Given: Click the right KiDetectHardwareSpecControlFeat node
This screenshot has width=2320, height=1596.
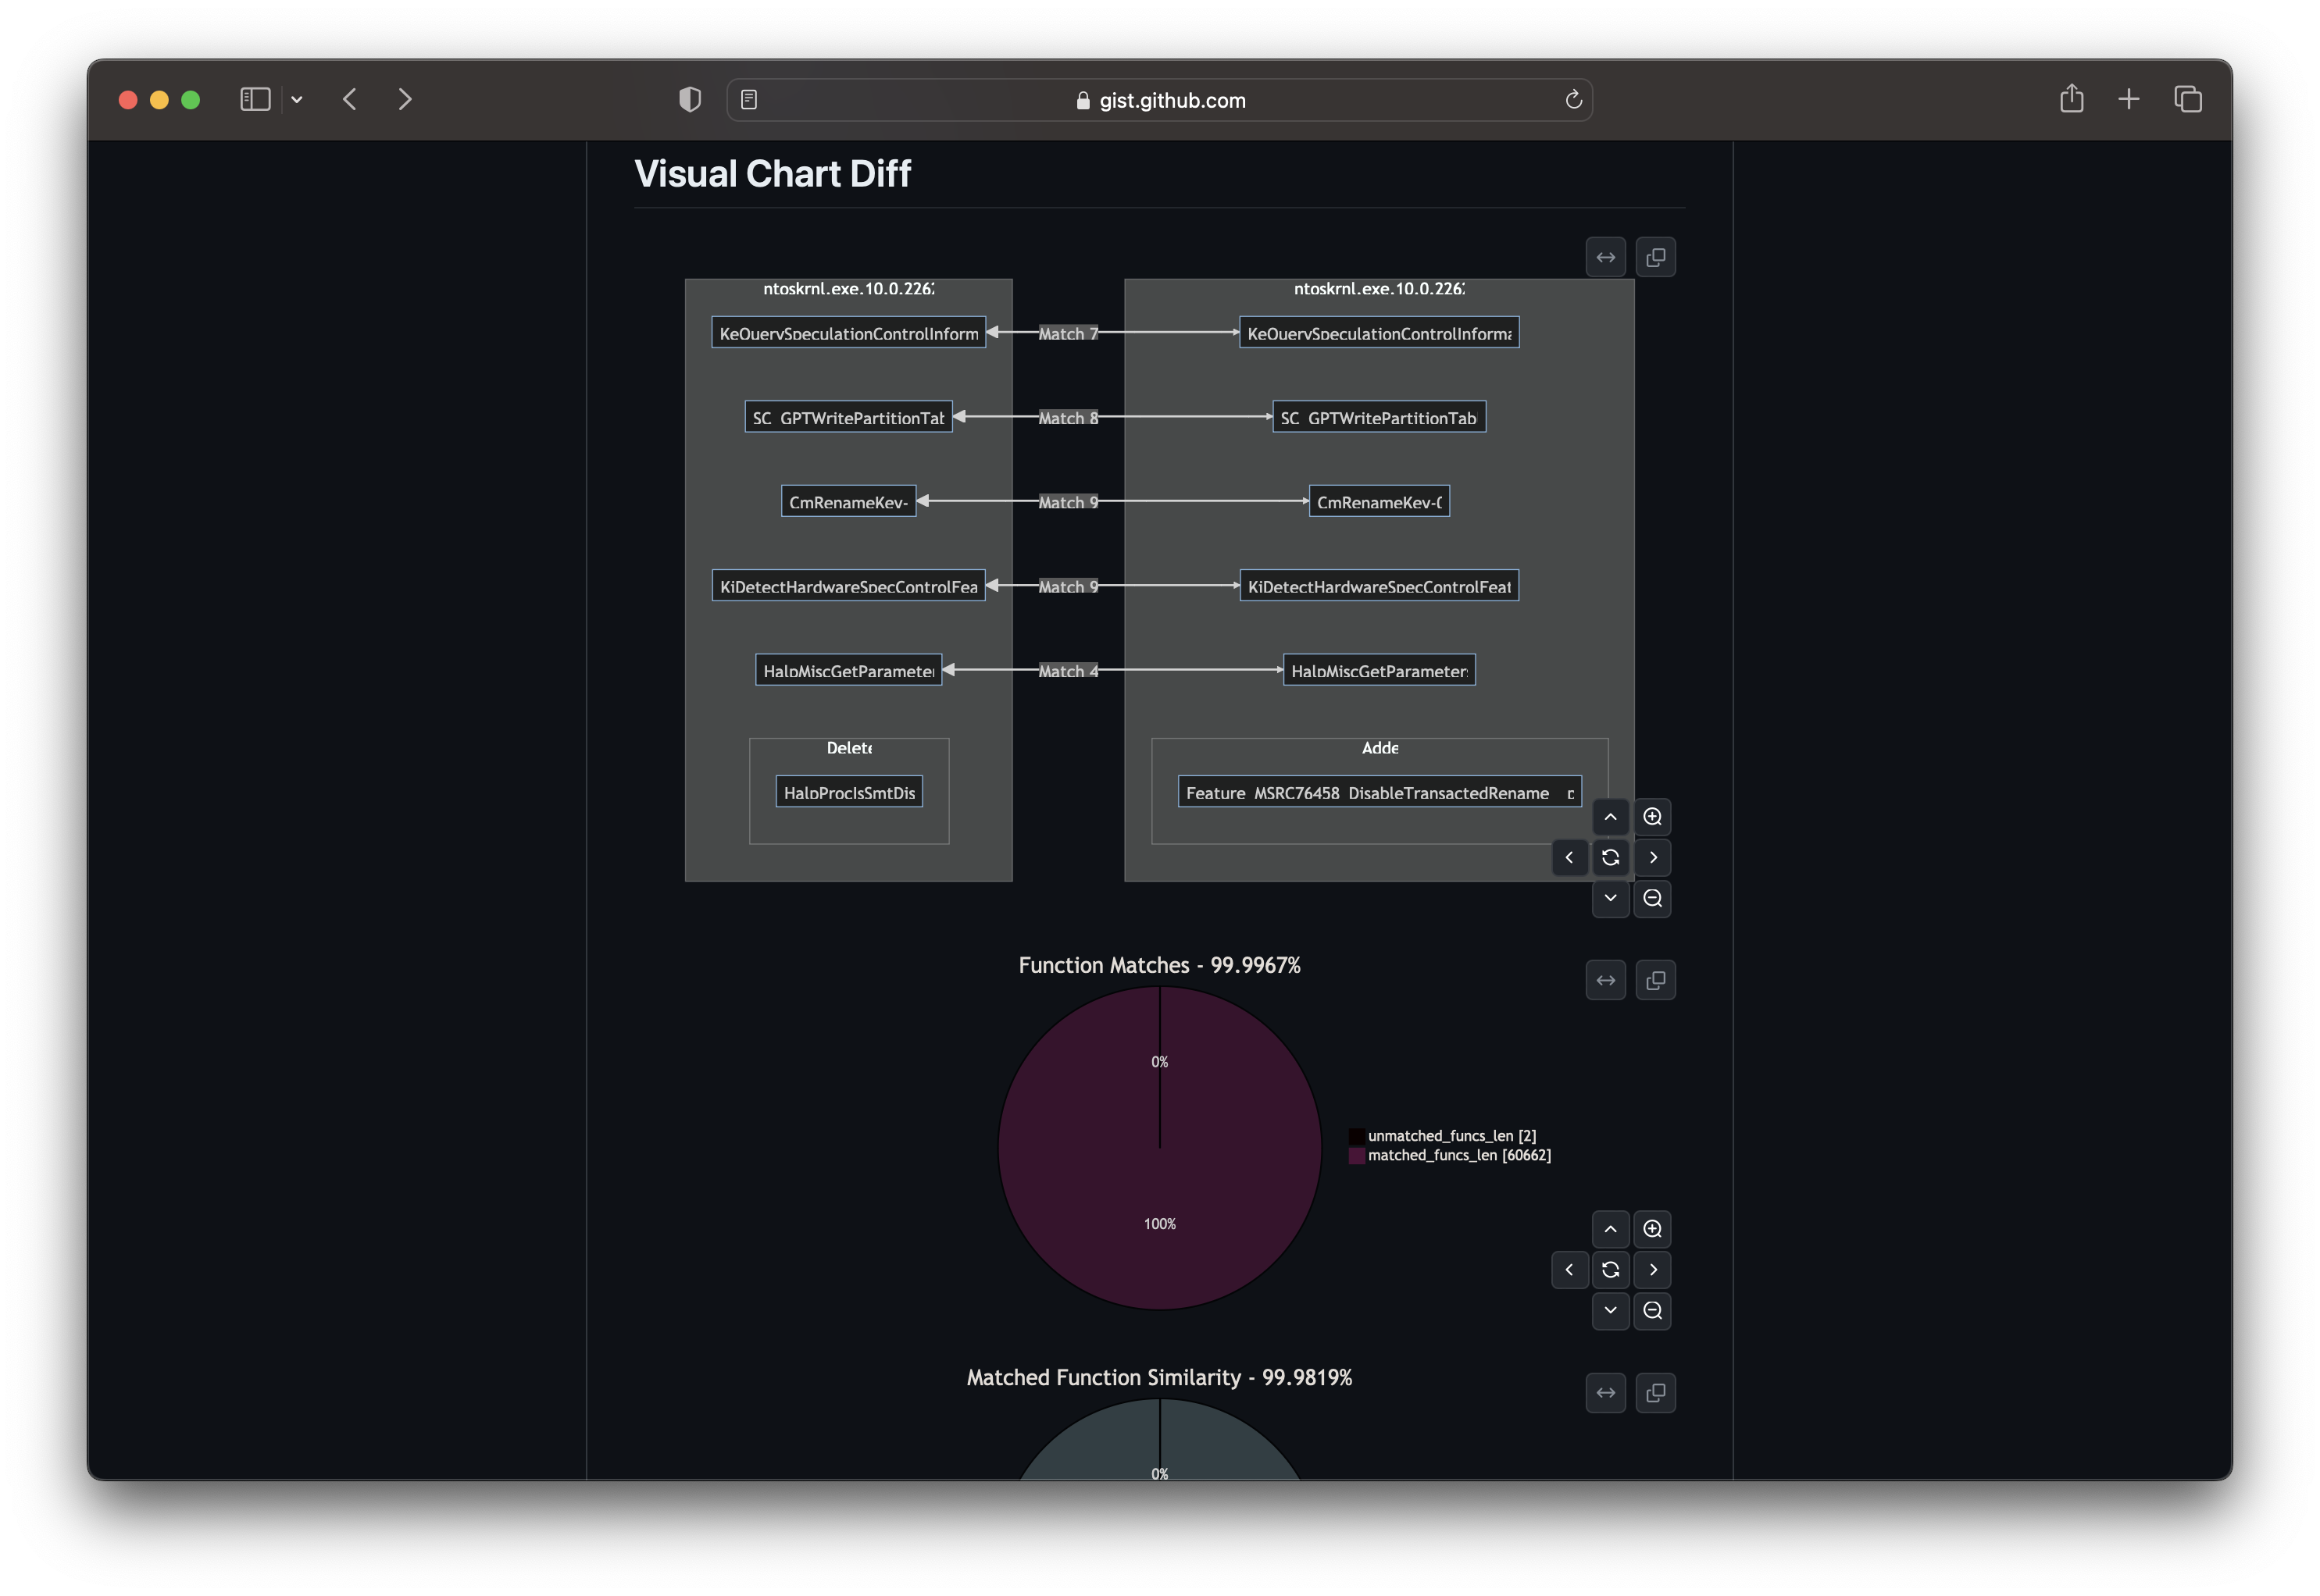Looking at the screenshot, I should click(x=1379, y=586).
